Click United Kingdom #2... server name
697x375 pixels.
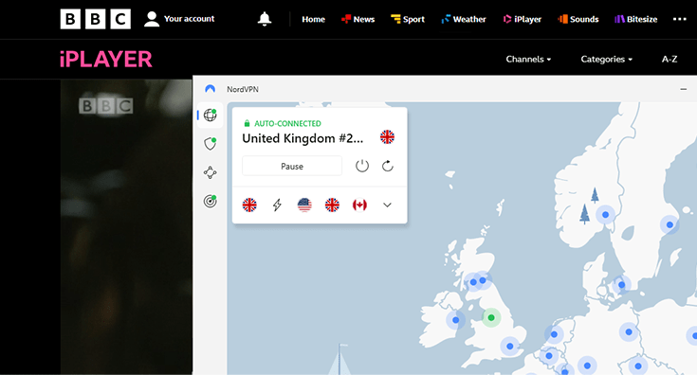[x=303, y=138]
